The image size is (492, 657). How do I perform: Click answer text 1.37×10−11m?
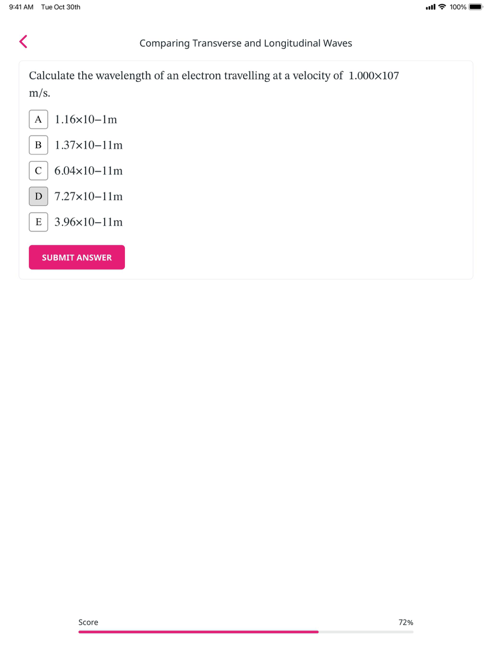(x=89, y=145)
